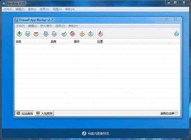Open 文件(F) menu in Bandizip window
This screenshot has height=140, width=191.
point(8,9)
